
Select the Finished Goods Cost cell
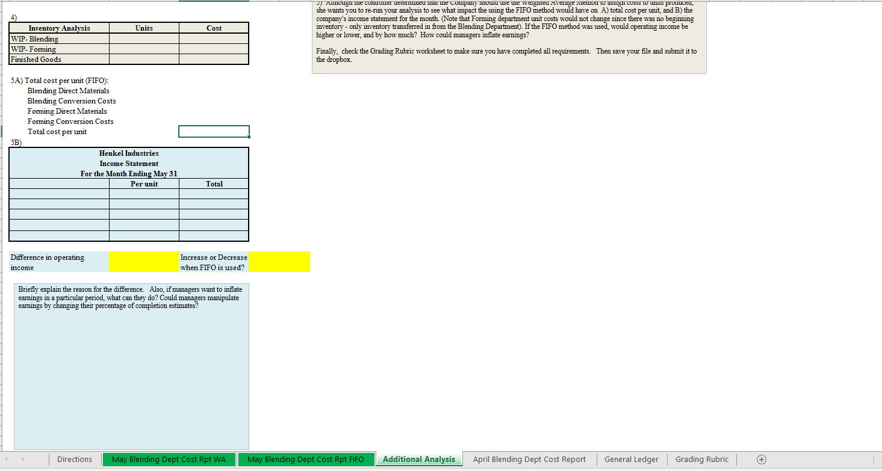coord(214,59)
